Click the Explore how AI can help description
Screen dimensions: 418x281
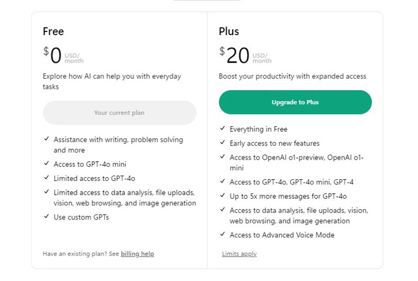point(112,82)
